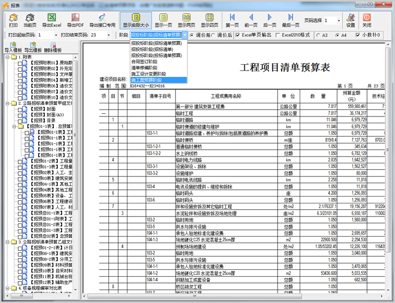Open 页码选择 dropdown
The width and height of the screenshot is (395, 303).
click(339, 21)
